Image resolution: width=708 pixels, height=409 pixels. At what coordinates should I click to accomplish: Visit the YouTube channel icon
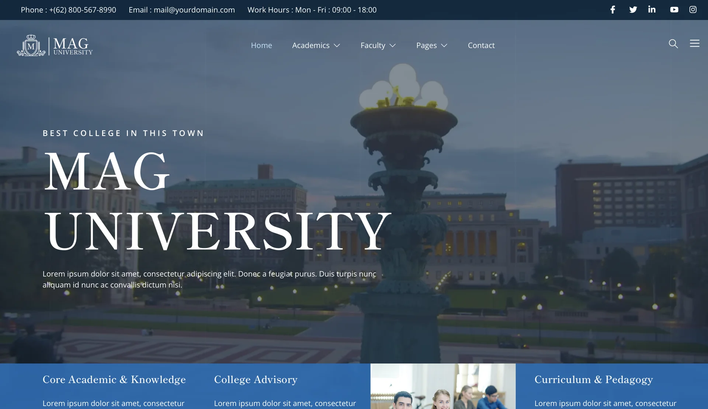pos(674,10)
